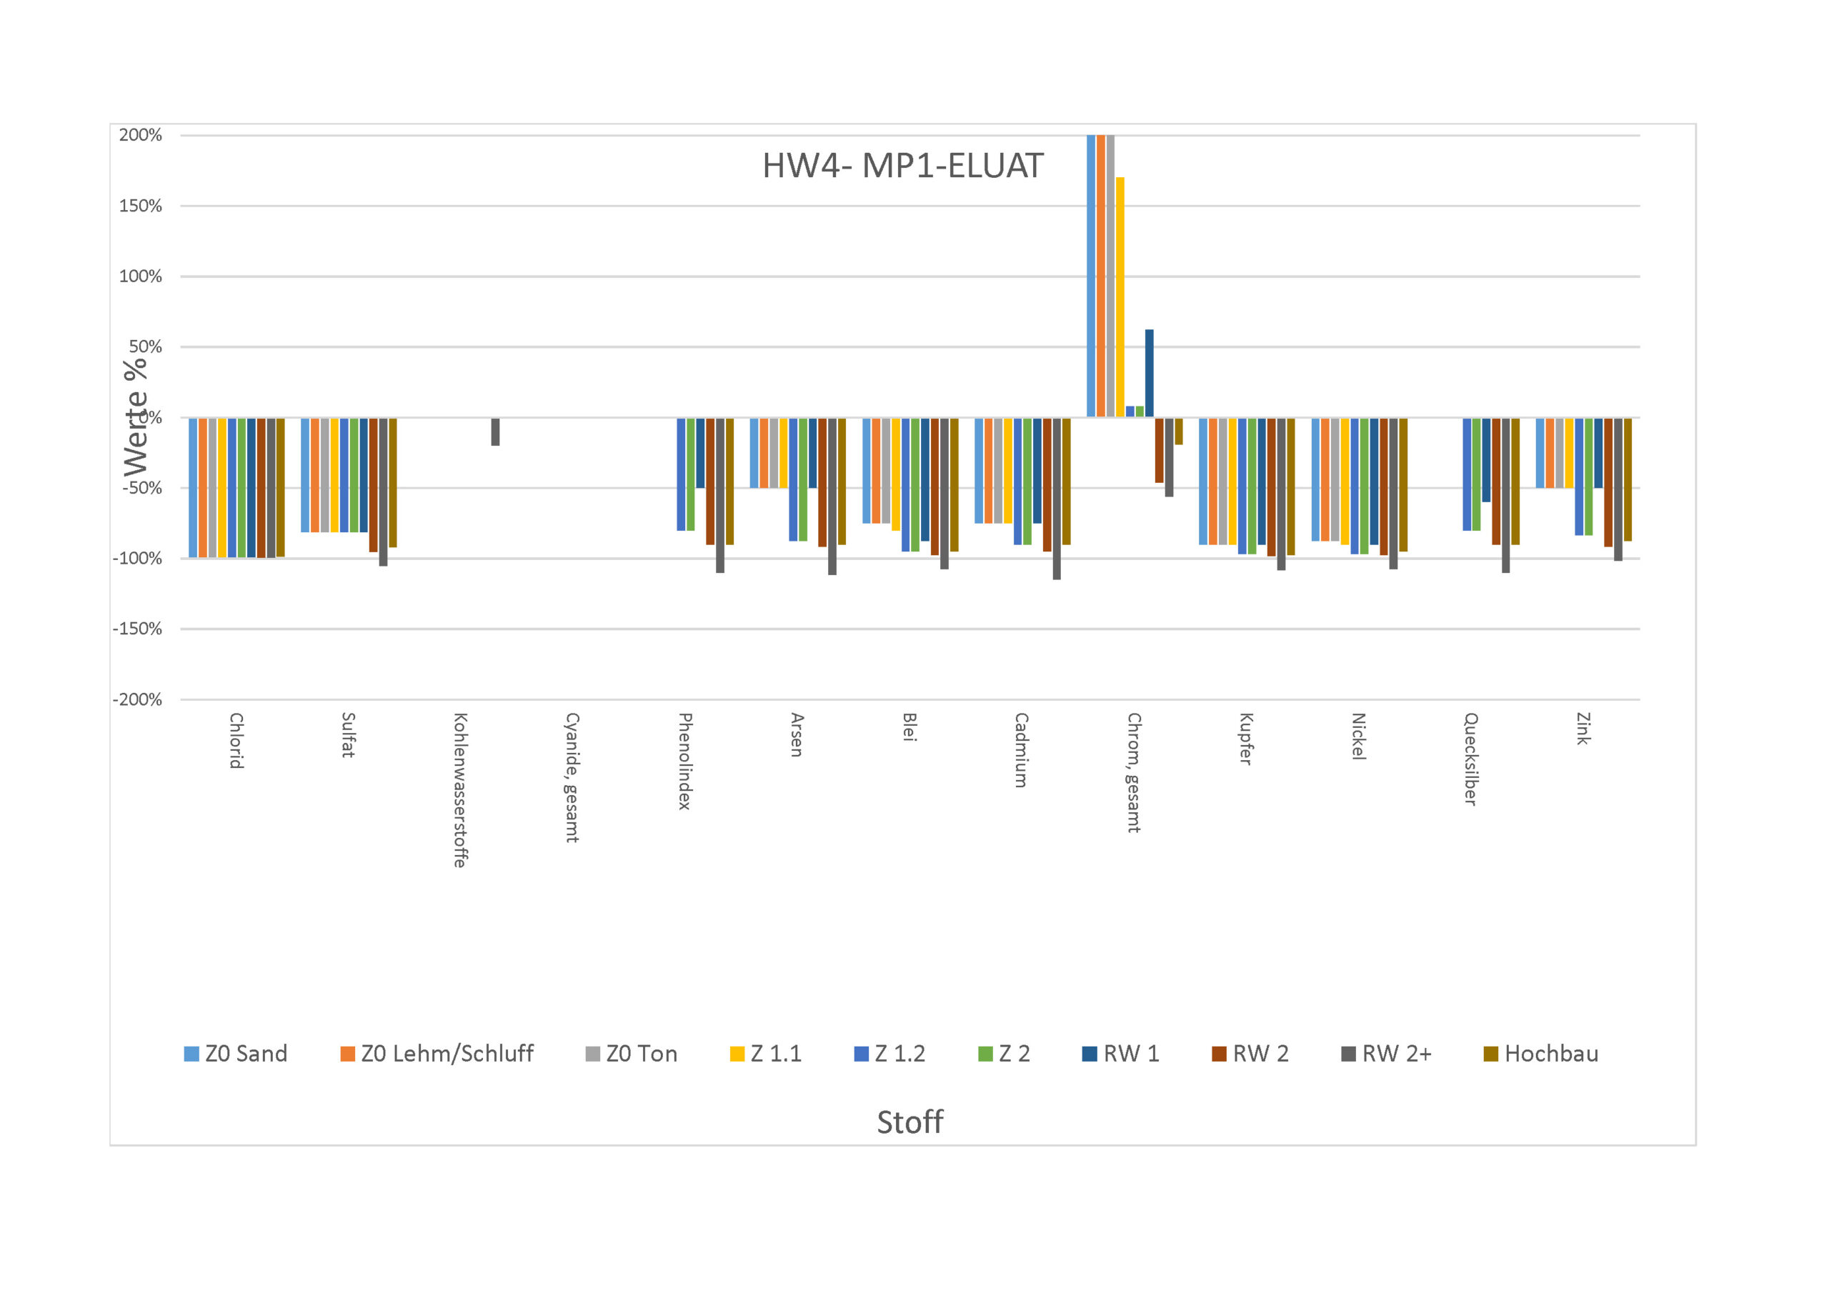Click the Hochbau legend entry
Image resolution: width=1829 pixels, height=1293 pixels.
coord(1541,1054)
